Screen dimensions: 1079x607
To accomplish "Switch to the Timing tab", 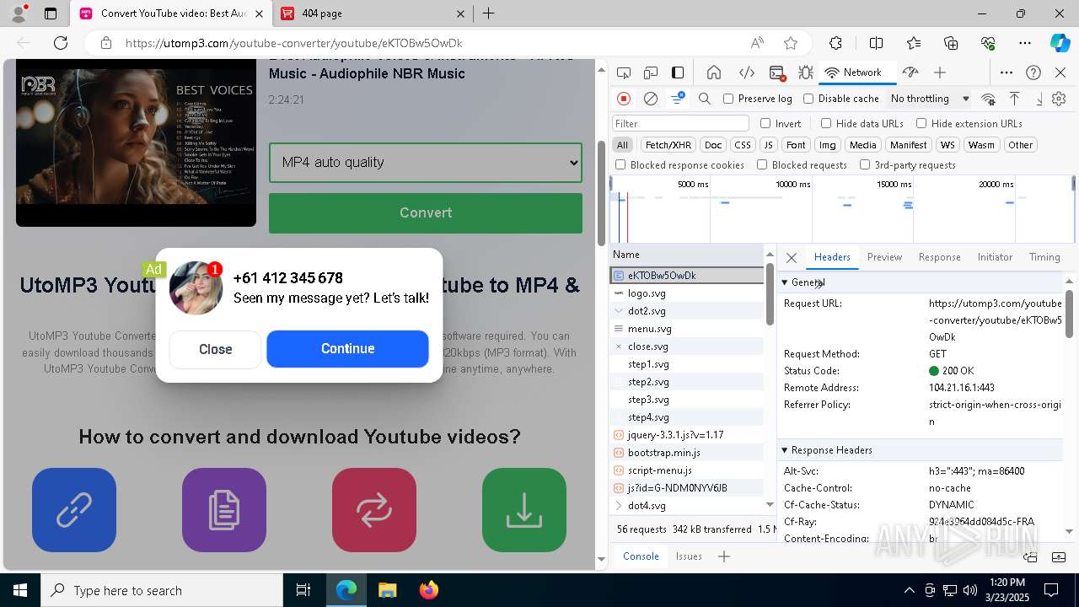I will pos(1044,257).
